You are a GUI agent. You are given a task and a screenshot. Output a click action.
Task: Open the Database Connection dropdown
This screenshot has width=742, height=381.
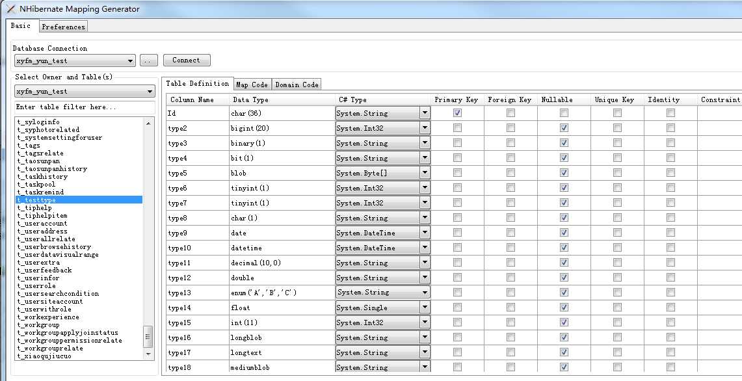[x=75, y=60]
